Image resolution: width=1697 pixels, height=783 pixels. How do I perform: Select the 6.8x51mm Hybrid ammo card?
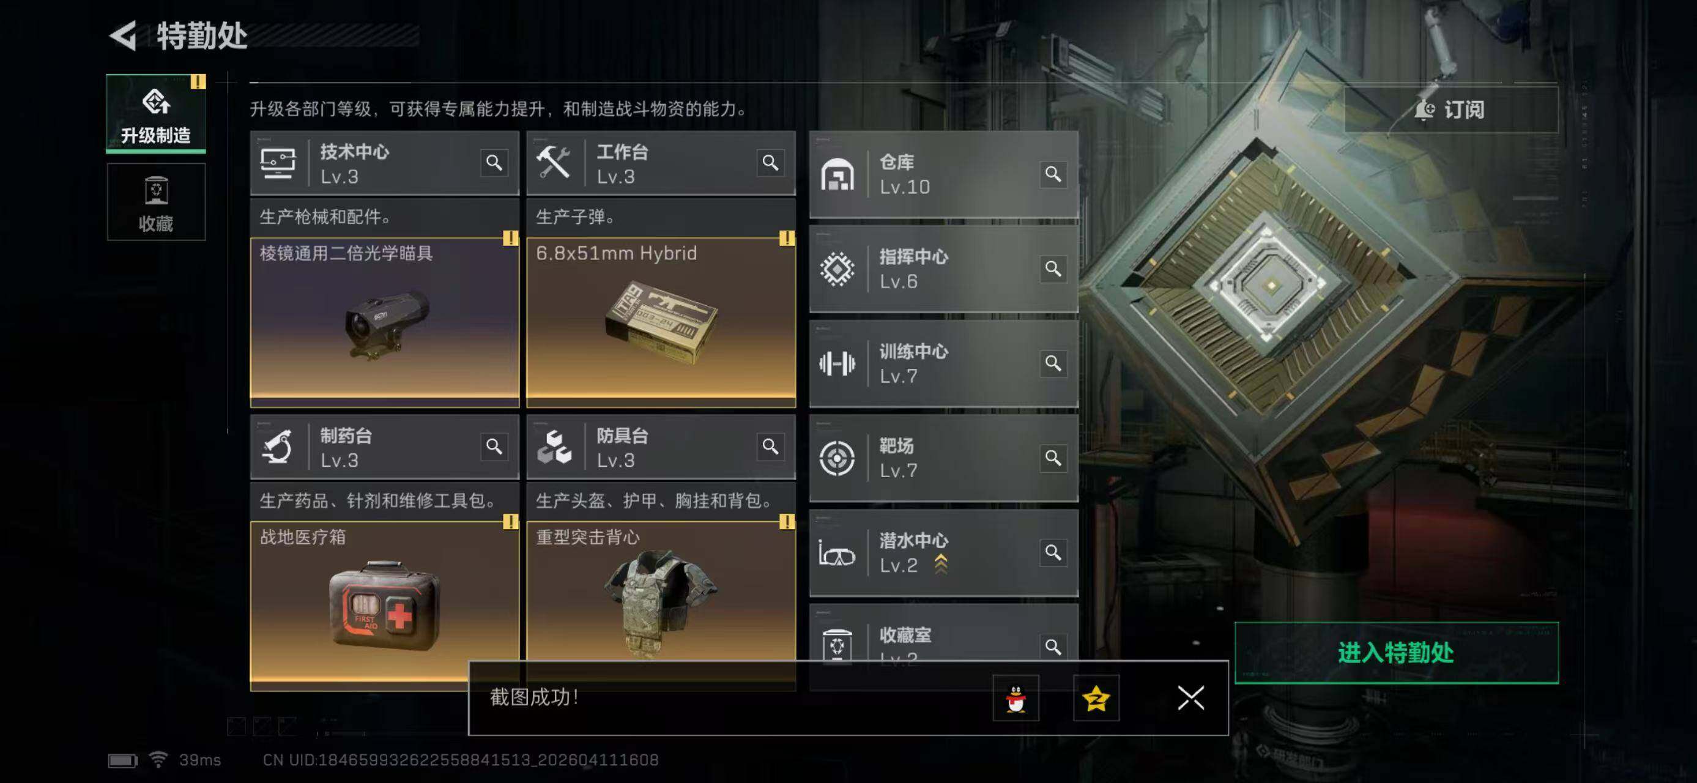click(x=661, y=320)
